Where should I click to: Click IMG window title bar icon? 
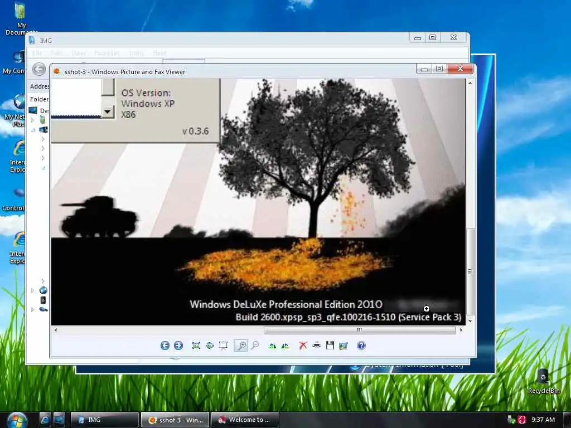[x=32, y=40]
